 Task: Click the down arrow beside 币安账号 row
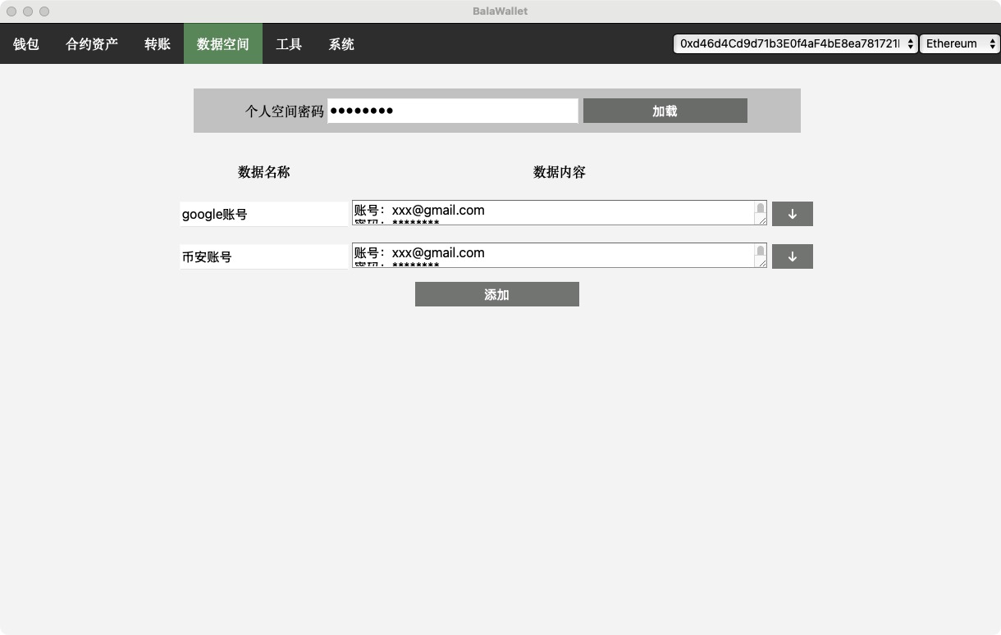(x=792, y=256)
